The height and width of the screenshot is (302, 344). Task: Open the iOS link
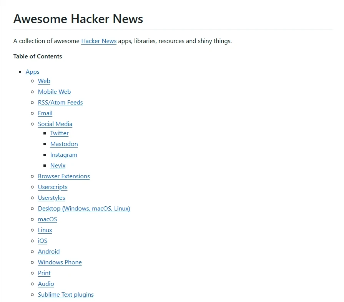[42, 241]
